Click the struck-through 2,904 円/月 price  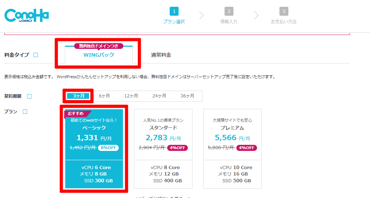(152, 147)
